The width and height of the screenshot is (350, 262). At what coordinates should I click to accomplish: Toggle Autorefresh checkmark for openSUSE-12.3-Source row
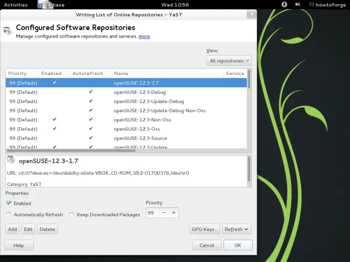[91, 138]
